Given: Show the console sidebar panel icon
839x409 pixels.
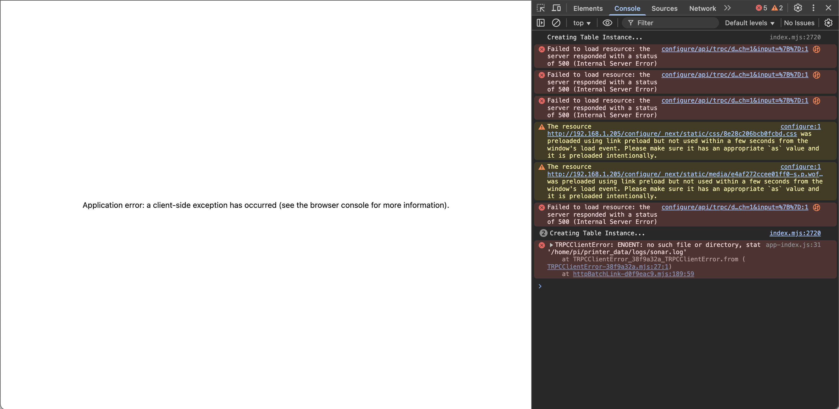Looking at the screenshot, I should (541, 23).
